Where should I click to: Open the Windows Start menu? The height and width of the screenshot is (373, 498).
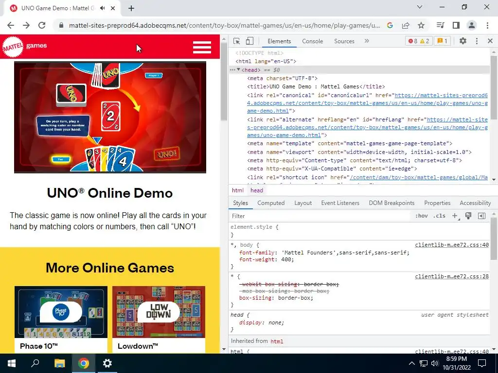(12, 363)
